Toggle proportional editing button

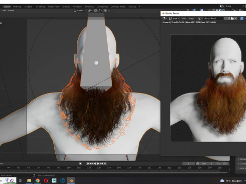coord(105,11)
